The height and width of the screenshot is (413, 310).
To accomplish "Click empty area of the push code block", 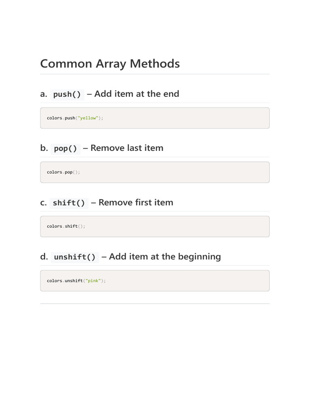I will click(184, 118).
